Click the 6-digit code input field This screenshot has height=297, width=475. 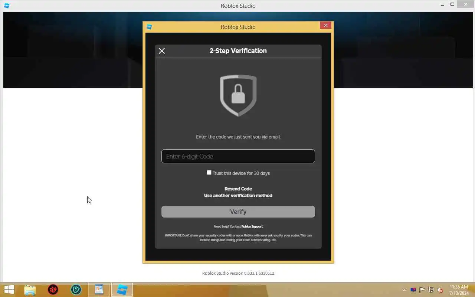238,156
